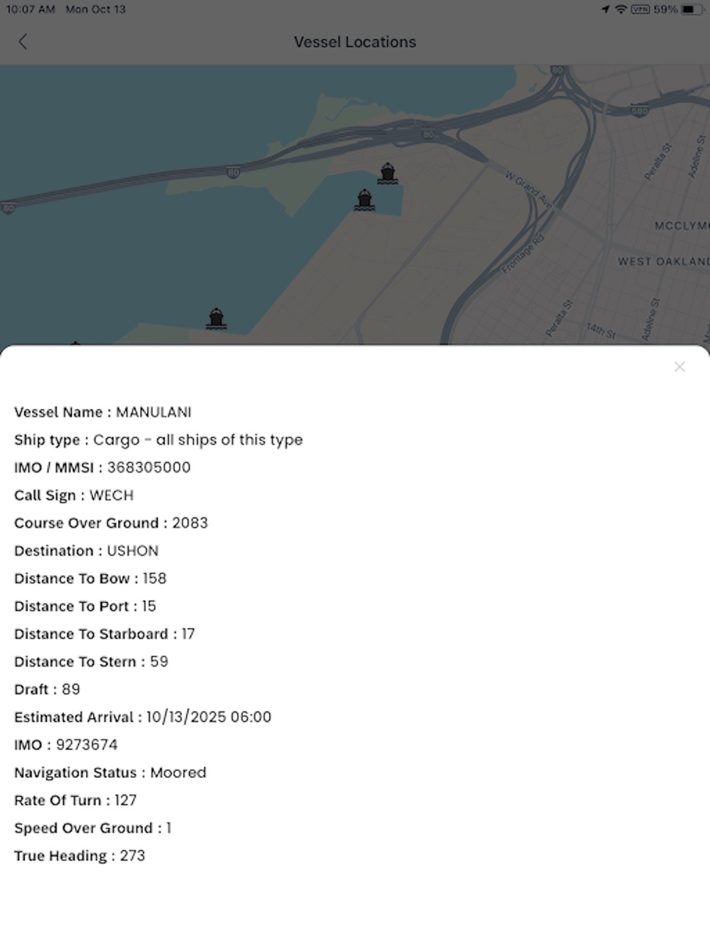Image resolution: width=710 pixels, height=947 pixels.
Task: Select the Call Sign WECH row
Action: 74,496
